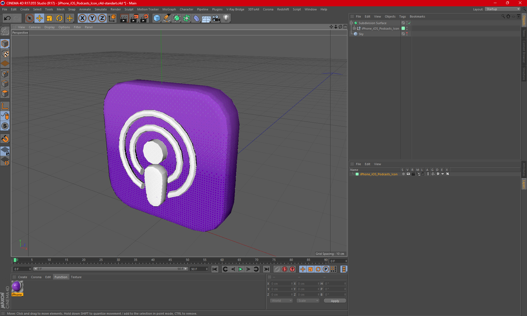Select the Function tab in material manager

(61, 277)
